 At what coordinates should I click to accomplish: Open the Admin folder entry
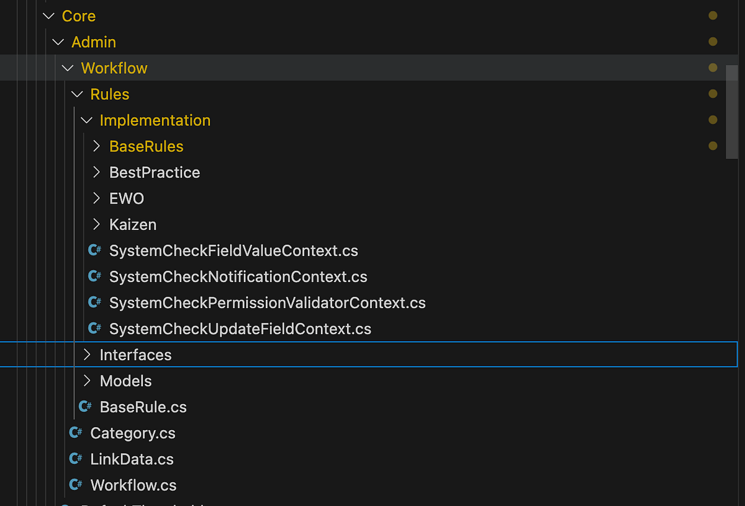(94, 42)
